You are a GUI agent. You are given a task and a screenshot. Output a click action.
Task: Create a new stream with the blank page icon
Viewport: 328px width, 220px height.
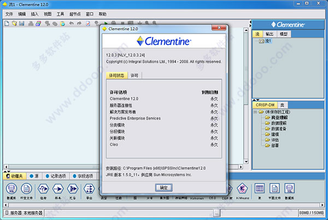click(x=7, y=23)
